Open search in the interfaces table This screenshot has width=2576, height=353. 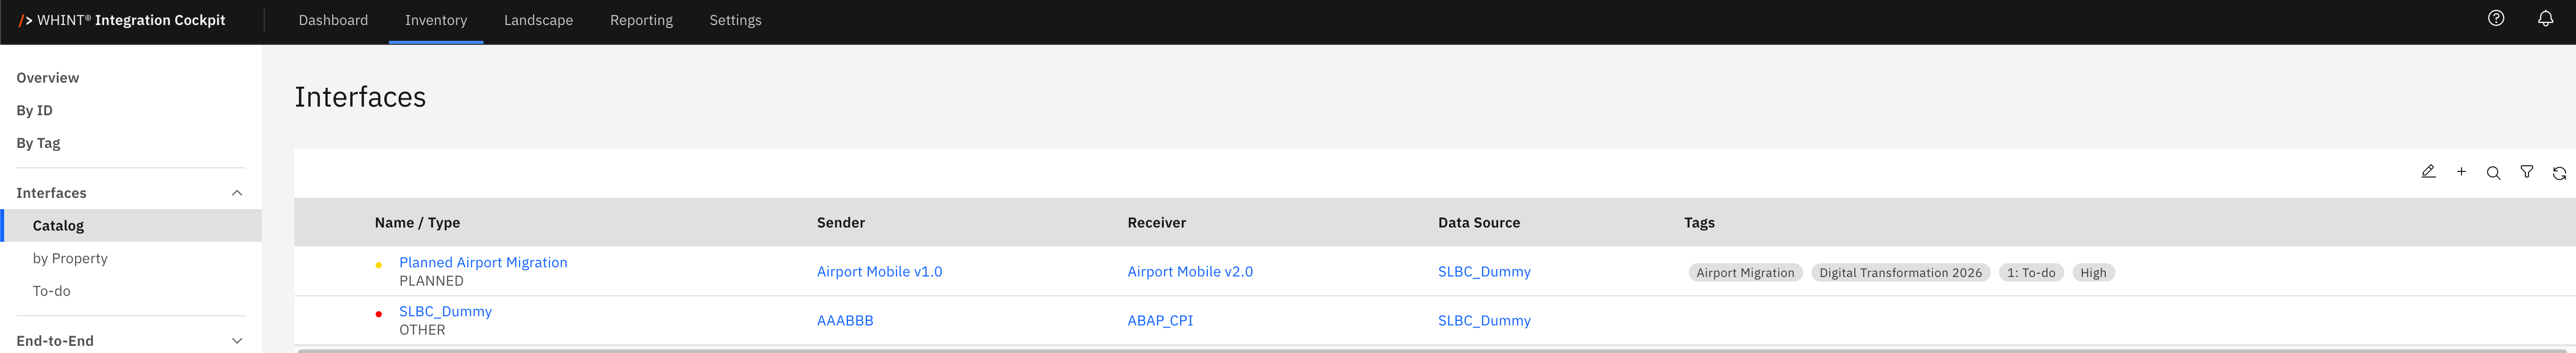tap(2494, 172)
